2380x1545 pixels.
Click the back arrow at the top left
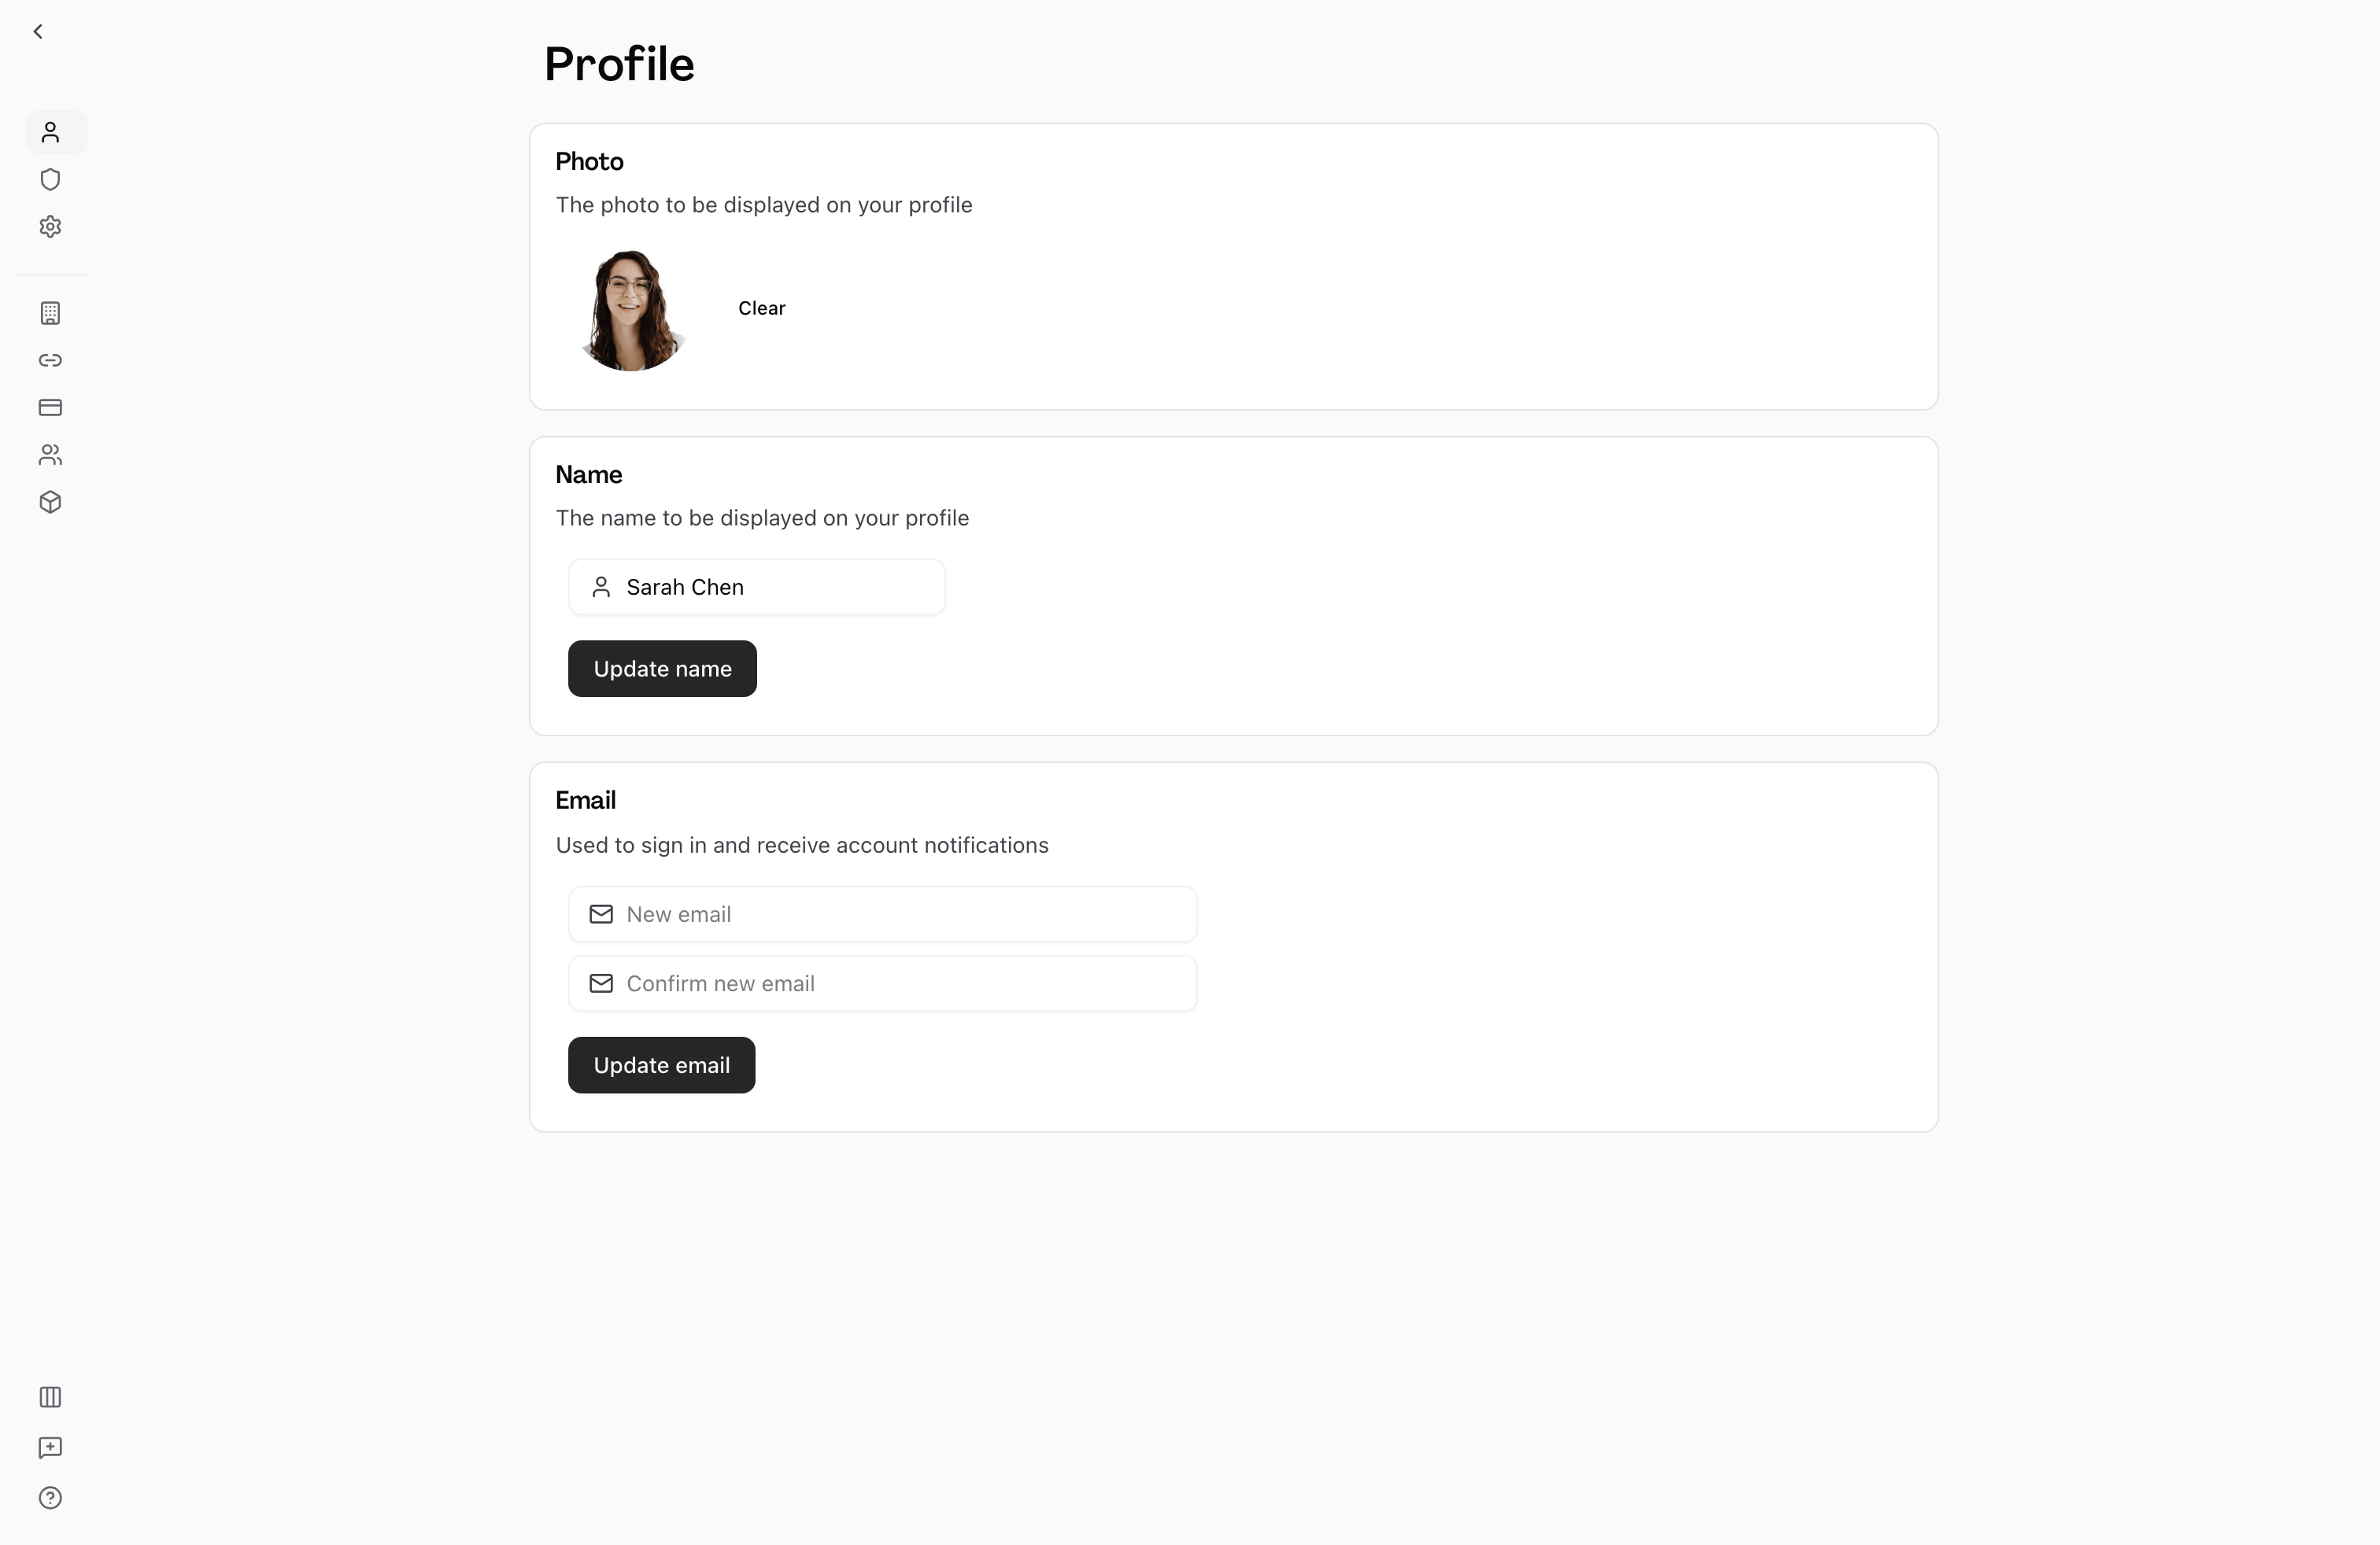tap(38, 31)
